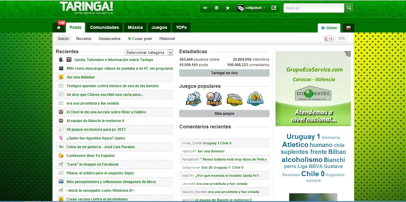Click tag 'Chile 0' in tag cloud
Viewport: 406px width, 202px height.
coord(313,174)
